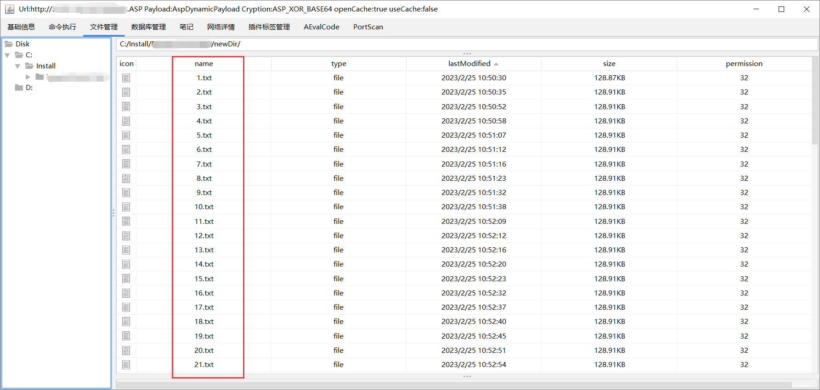
Task: Collapse the C: drive tree node
Action: [7, 55]
